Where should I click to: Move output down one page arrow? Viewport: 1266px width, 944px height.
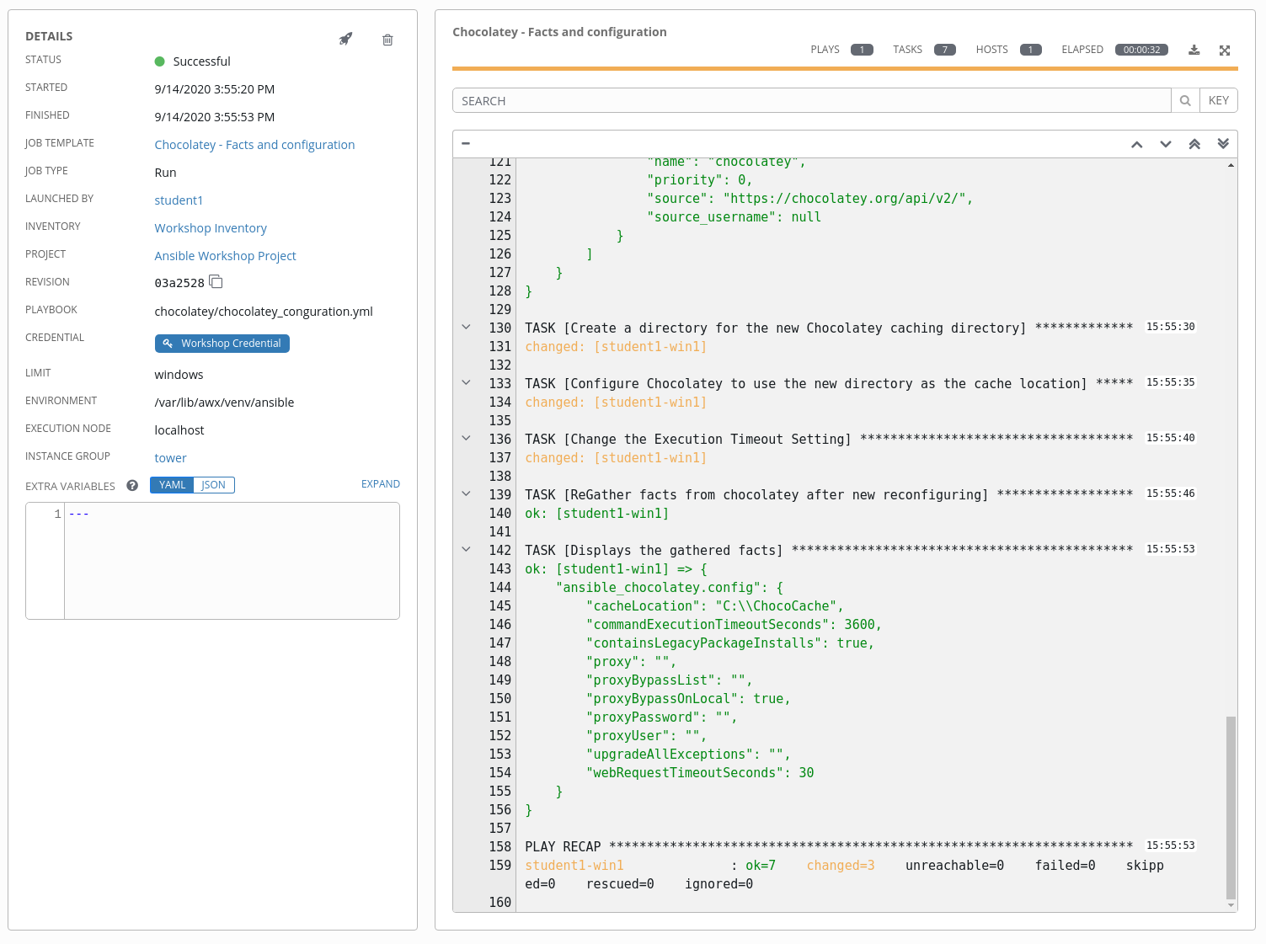click(x=1166, y=144)
